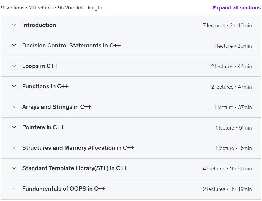Click chevron beside Fundamentals of OOPS
Image resolution: width=262 pixels, height=201 pixels.
pos(14,189)
